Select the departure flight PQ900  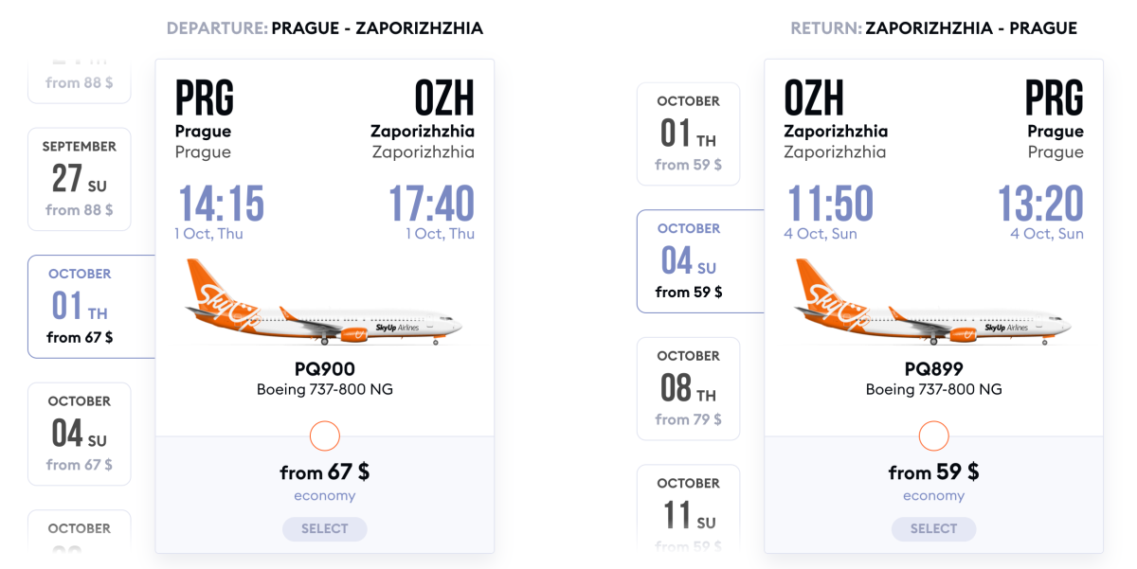pos(324,529)
